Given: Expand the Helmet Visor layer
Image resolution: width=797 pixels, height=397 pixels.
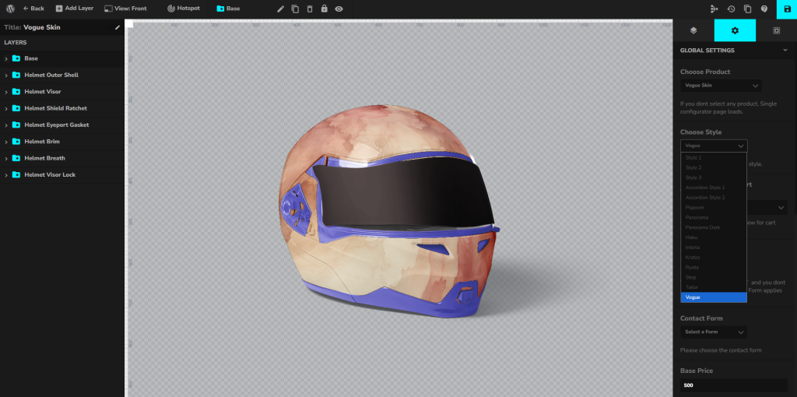Looking at the screenshot, I should tap(6, 92).
